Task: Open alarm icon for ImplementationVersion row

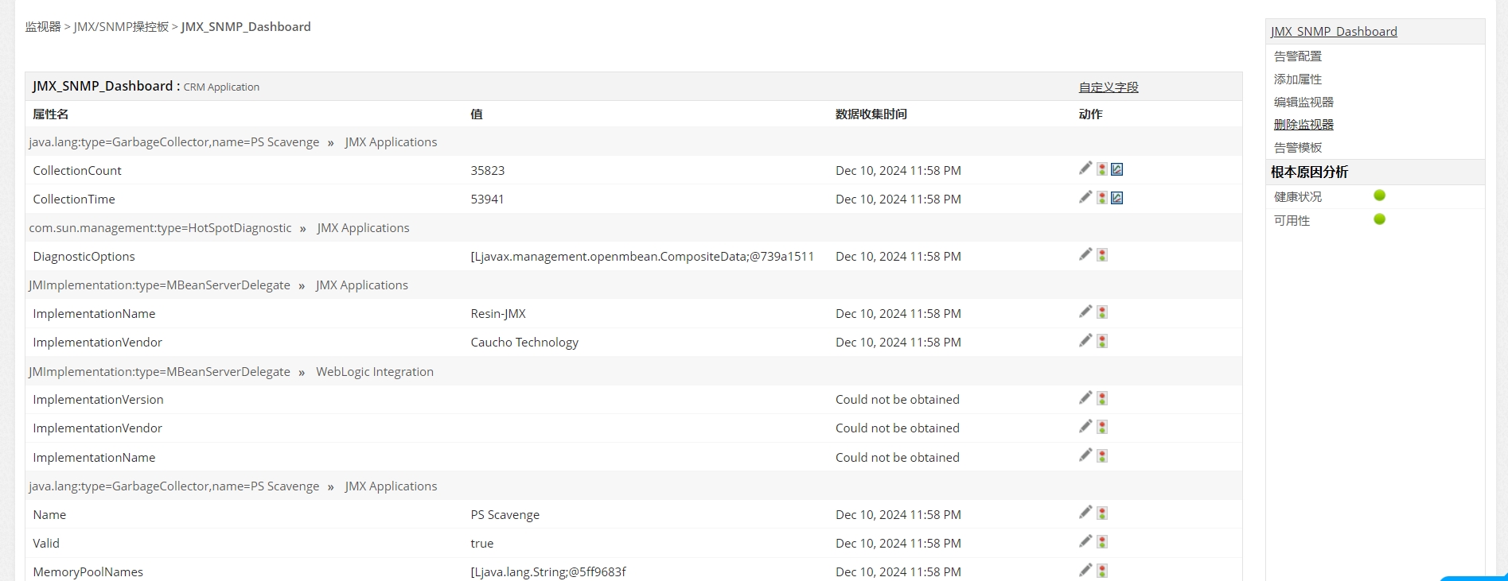Action: 1102,398
